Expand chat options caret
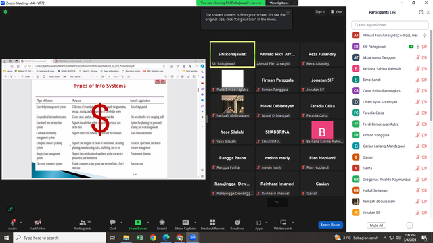 click(122, 222)
